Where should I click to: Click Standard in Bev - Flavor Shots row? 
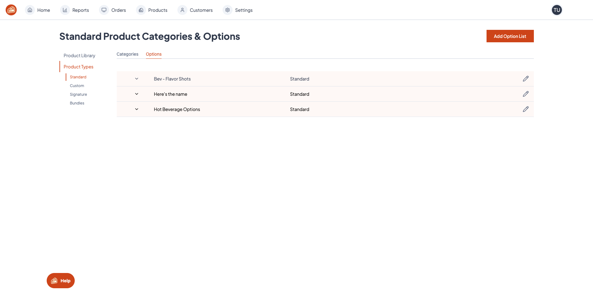coord(299,79)
